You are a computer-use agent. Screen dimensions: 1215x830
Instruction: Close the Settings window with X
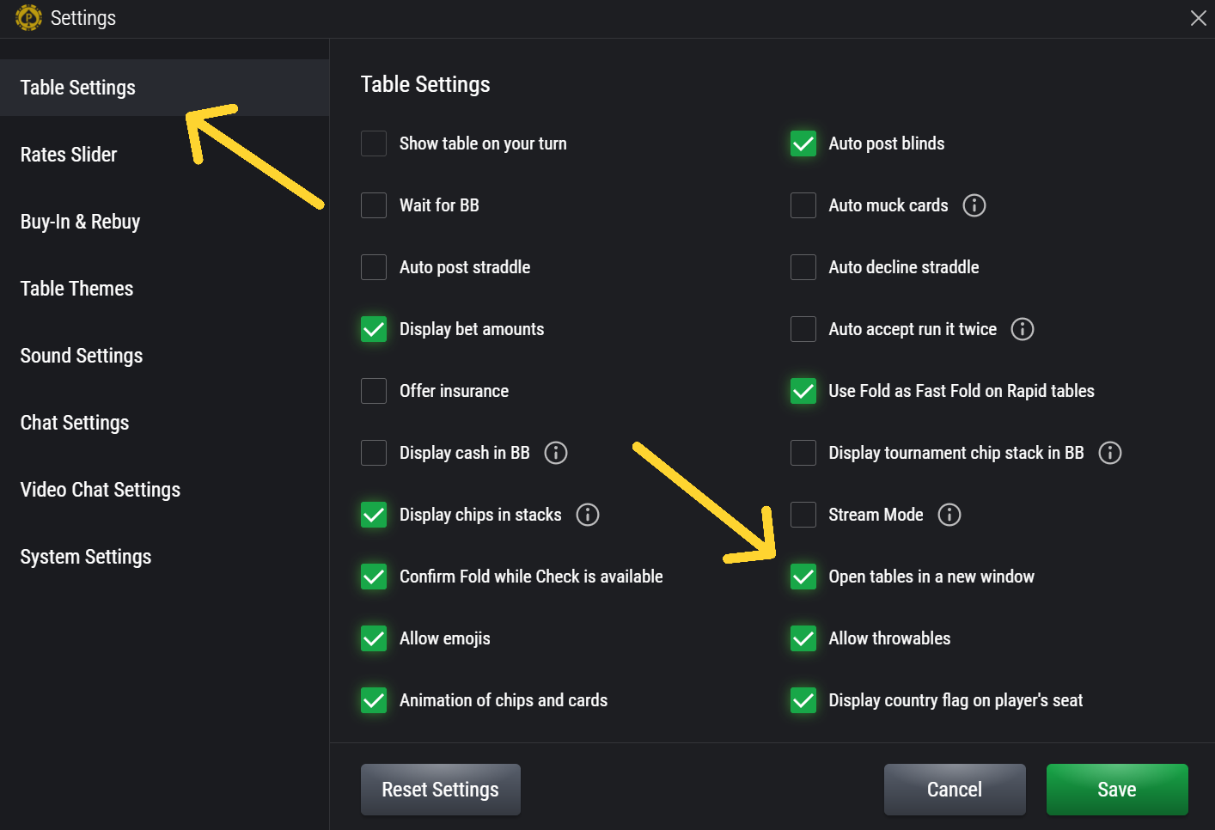1198,18
